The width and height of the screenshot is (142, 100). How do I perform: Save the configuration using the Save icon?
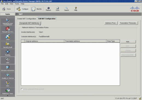tap(57, 9)
